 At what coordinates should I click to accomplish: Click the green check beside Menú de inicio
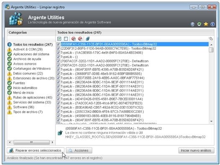[x=10, y=93]
